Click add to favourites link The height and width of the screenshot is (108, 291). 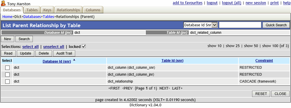click(x=188, y=3)
